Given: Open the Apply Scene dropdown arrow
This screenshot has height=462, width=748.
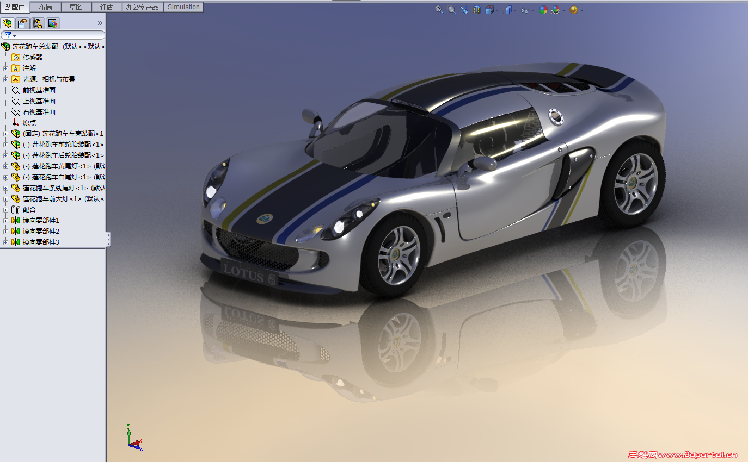Looking at the screenshot, I should click(x=563, y=10).
